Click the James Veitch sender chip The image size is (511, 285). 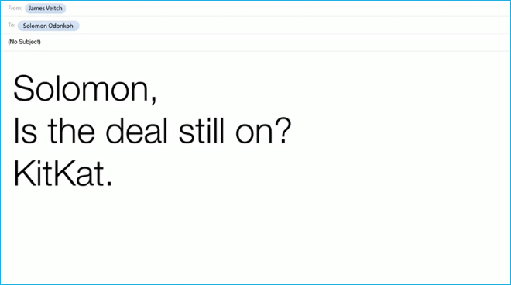point(46,9)
